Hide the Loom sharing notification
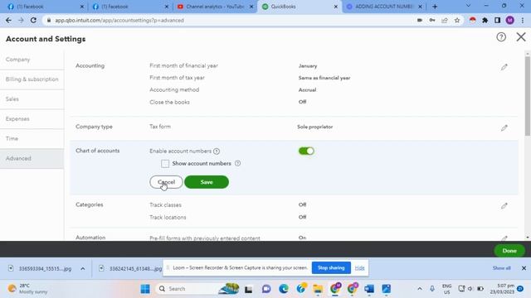Viewport: 531px width, 298px height. (x=359, y=268)
